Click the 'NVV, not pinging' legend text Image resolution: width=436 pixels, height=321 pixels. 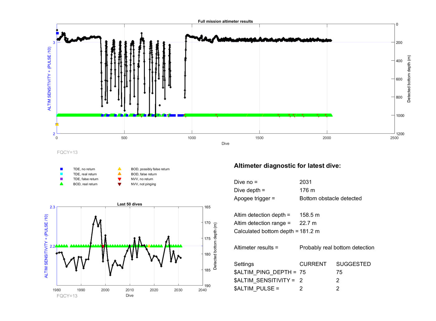pos(144,184)
